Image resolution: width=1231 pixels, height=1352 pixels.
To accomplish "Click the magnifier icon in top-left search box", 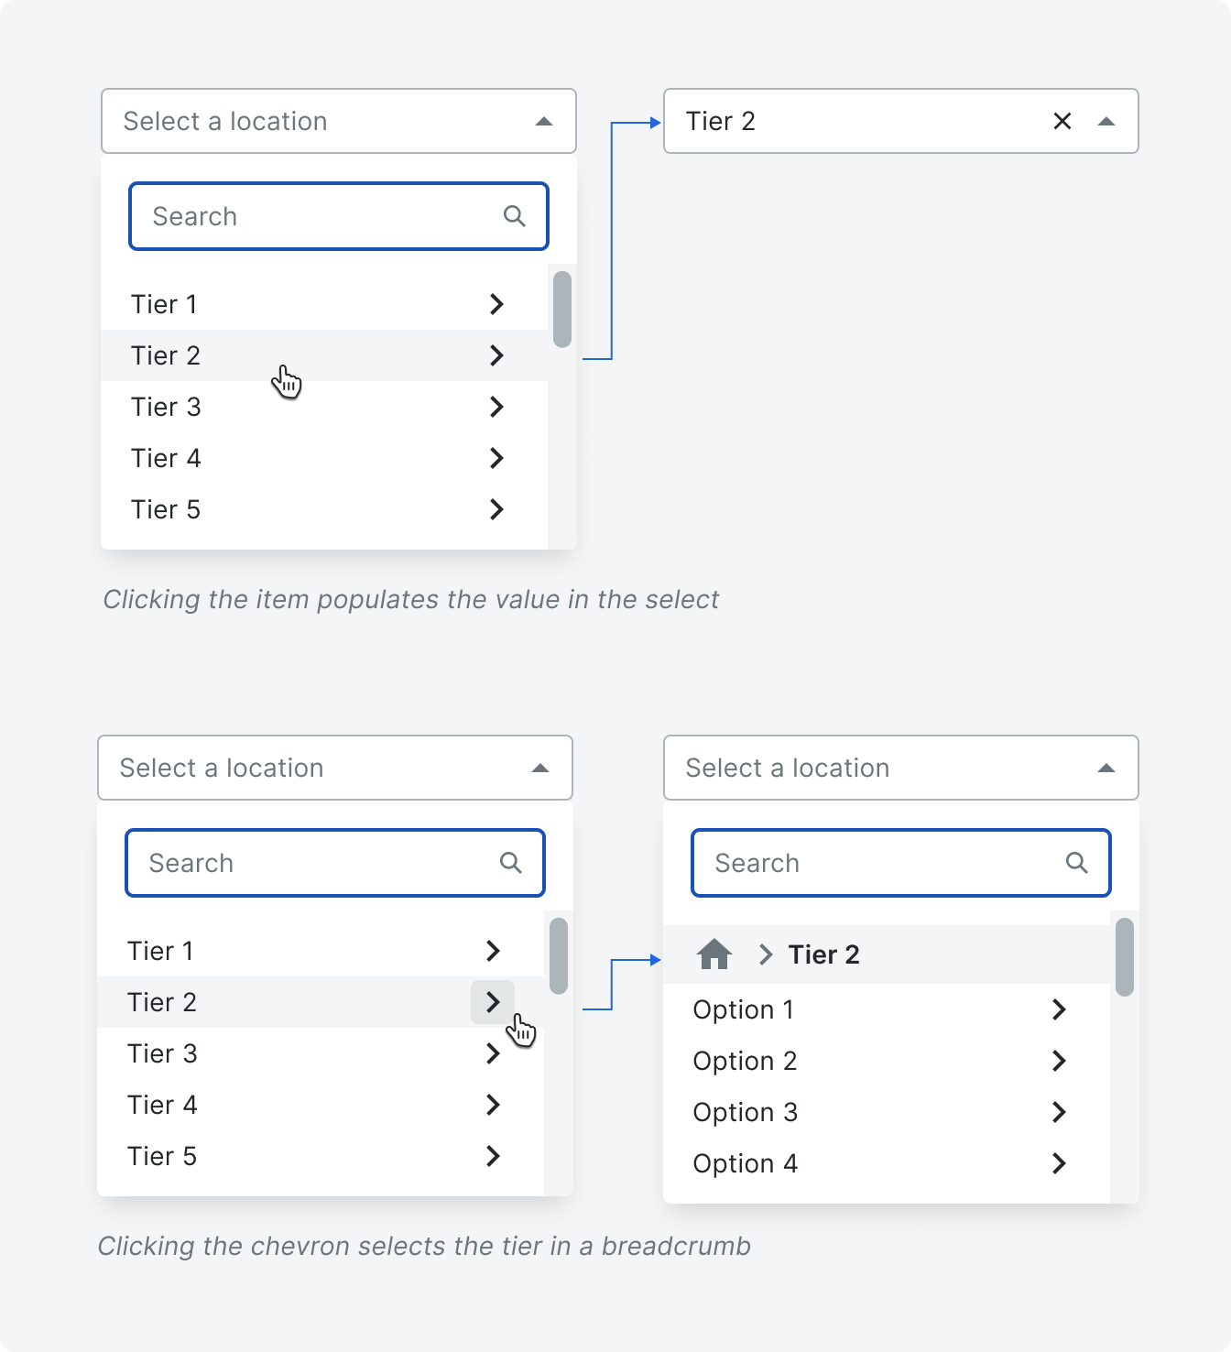I will [x=515, y=216].
